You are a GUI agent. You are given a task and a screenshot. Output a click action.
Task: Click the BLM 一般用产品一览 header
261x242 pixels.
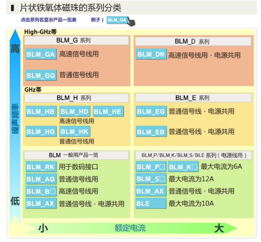click(76, 155)
